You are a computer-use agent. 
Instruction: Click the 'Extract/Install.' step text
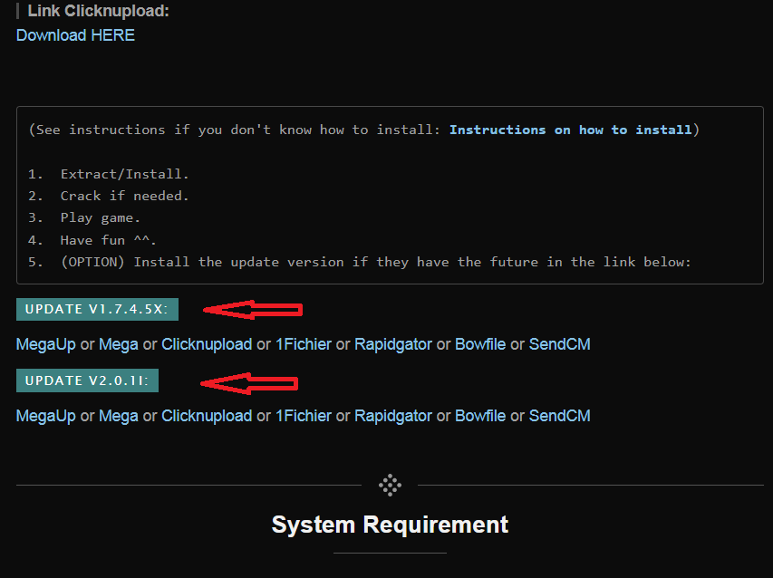tap(125, 174)
